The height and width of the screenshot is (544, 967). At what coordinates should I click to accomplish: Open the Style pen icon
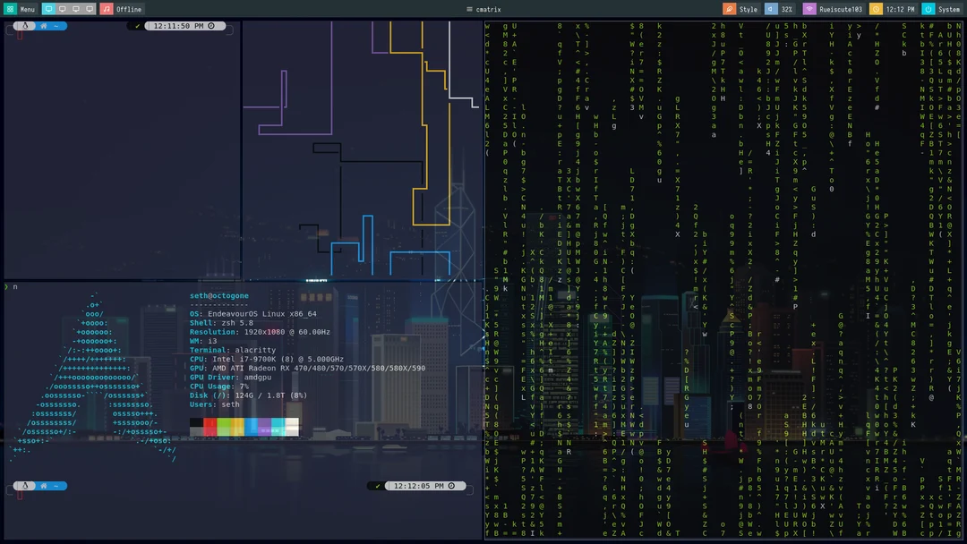coord(731,8)
